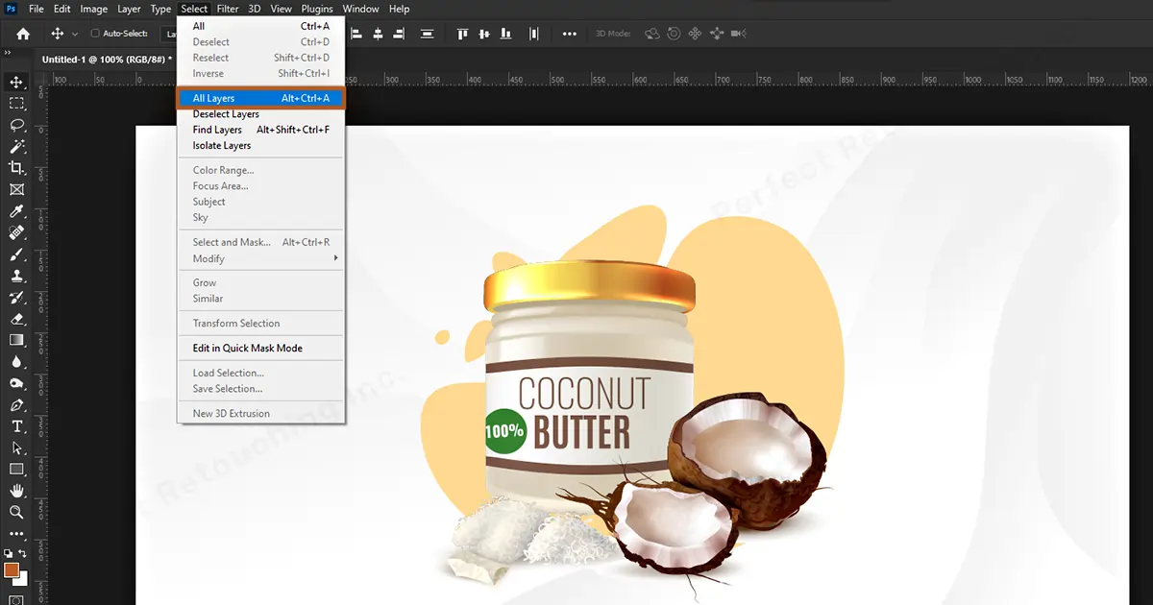Click the Select and Mask option
1153x605 pixels.
coord(230,242)
